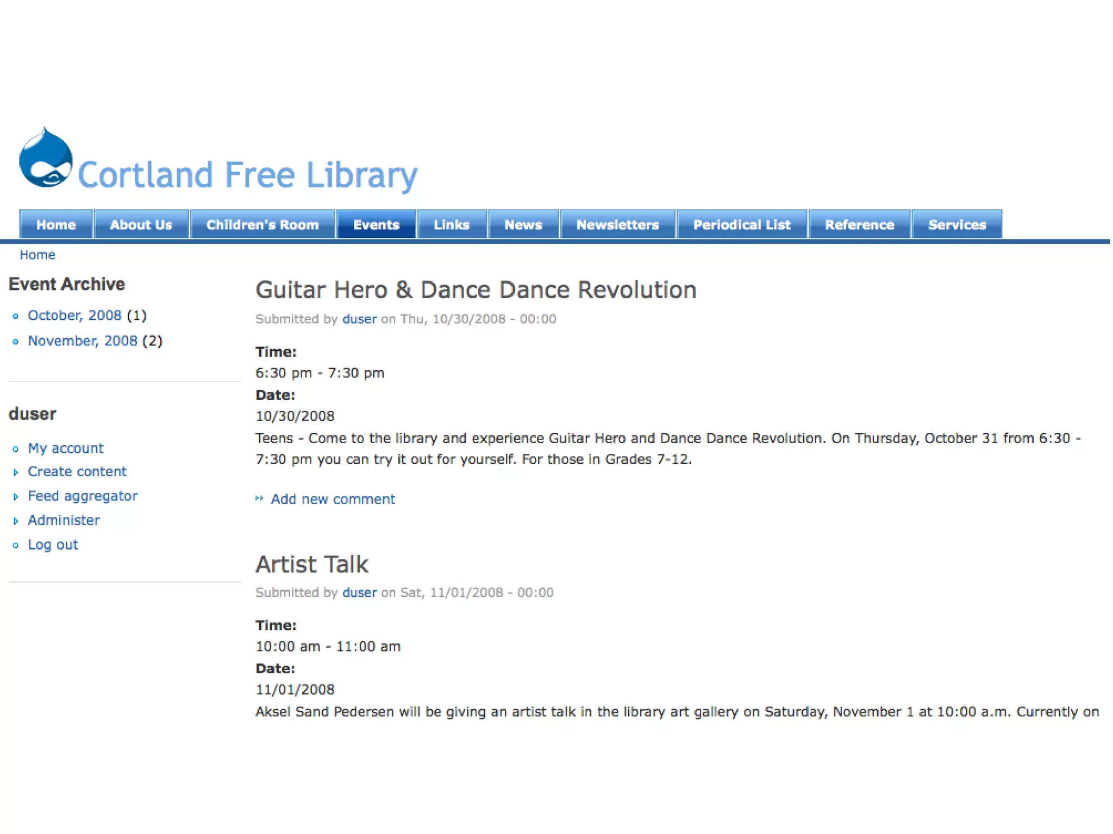Go to the Home tab in navigation bar
This screenshot has height=834, width=1113.
coord(56,224)
